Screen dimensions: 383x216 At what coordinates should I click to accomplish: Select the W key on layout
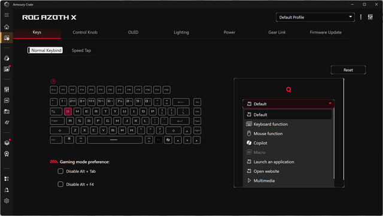coord(77,111)
